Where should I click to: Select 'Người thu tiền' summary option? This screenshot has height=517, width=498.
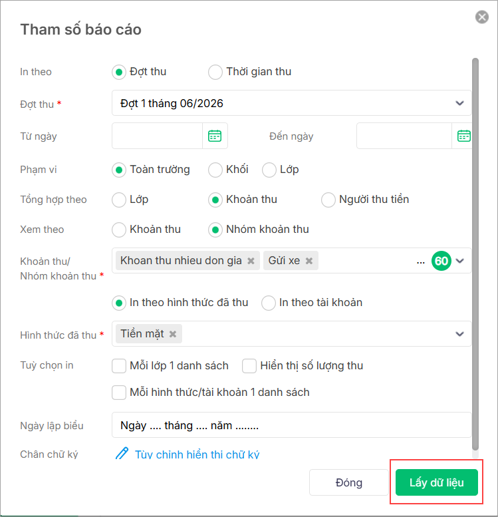click(x=328, y=199)
